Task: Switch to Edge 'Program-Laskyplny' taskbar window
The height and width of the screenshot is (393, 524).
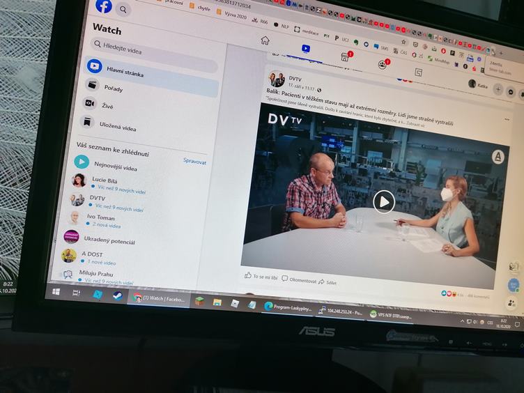Action: pos(287,307)
